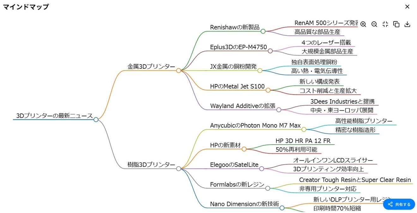Click the 中央・東ヨーロッパ展開 leaf
This screenshot has width=417, height=213.
[x=342, y=110]
